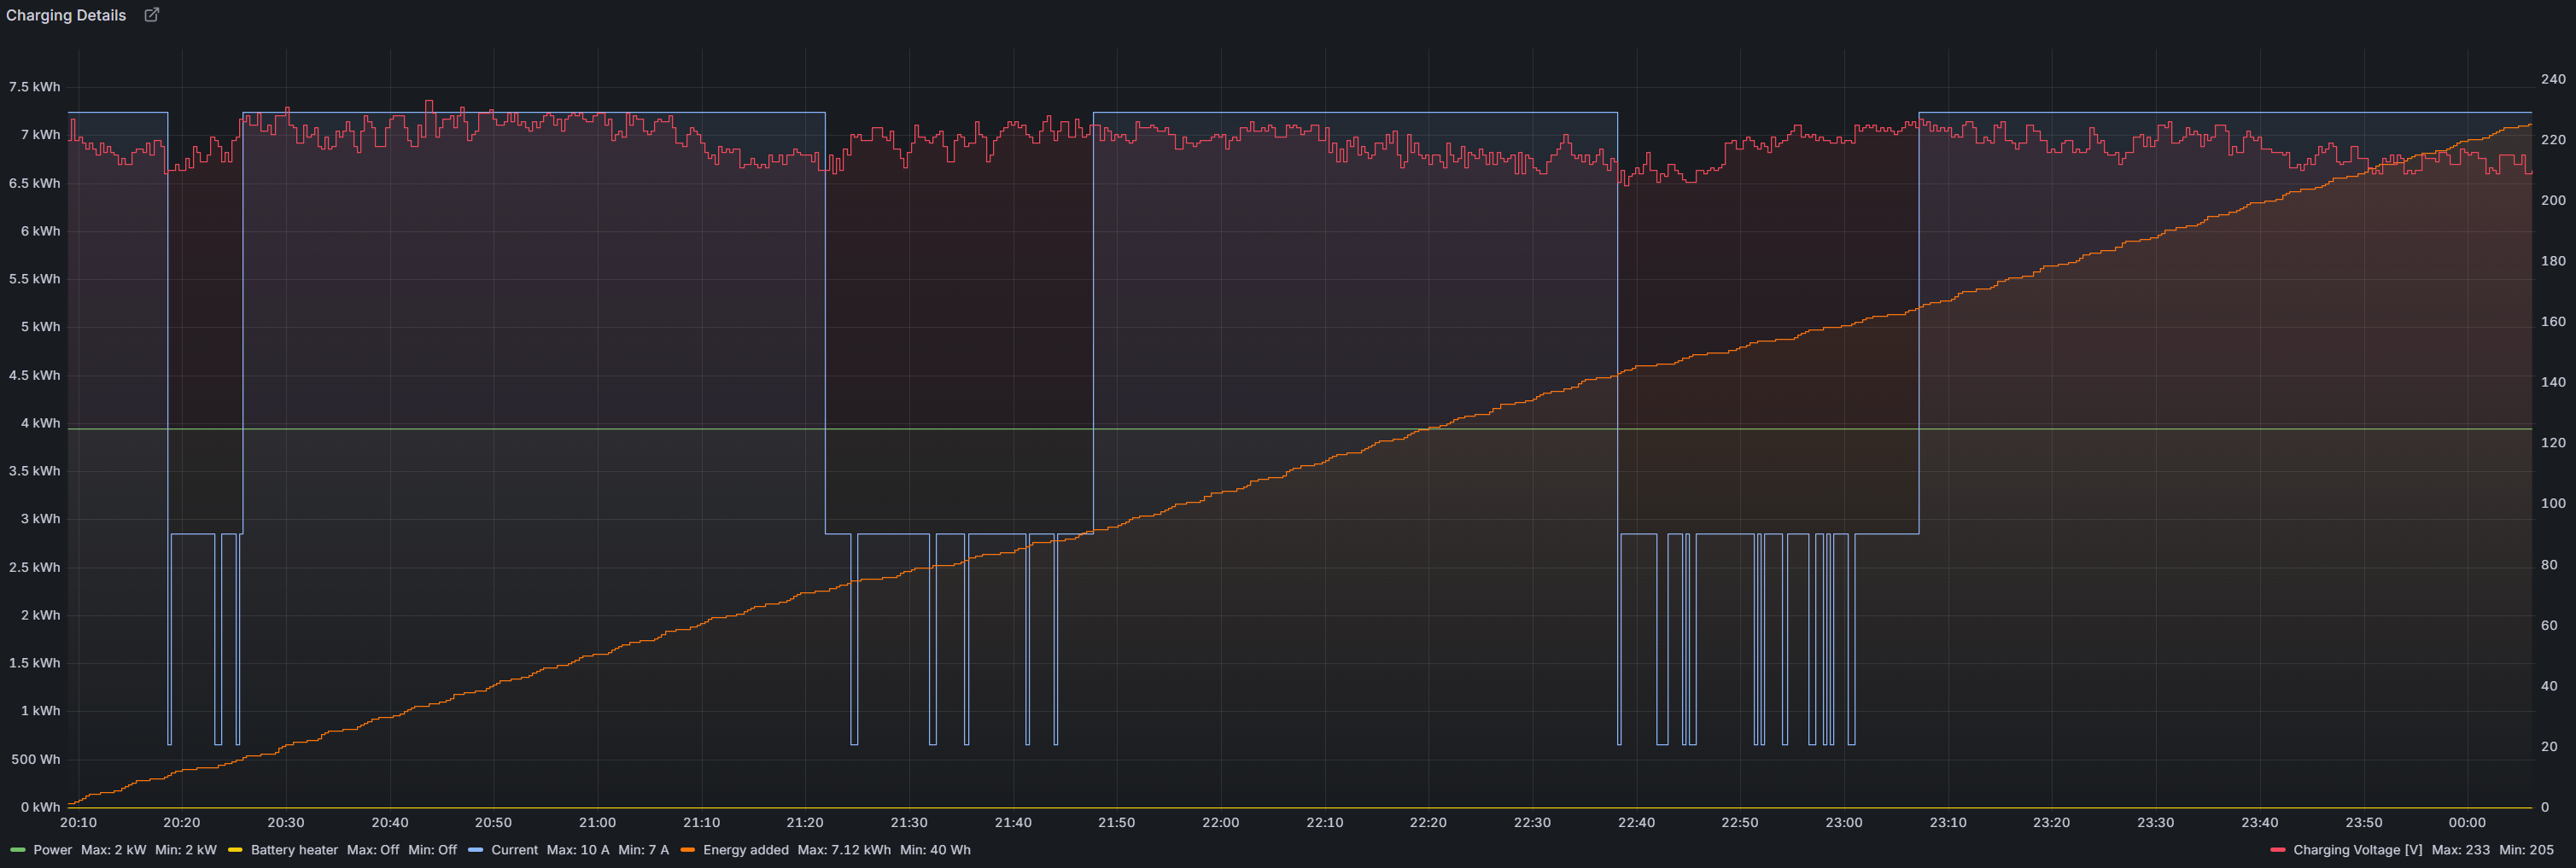Image resolution: width=2576 pixels, height=868 pixels.
Task: Click the "5 kWh" left axis label
Action: tap(40, 327)
